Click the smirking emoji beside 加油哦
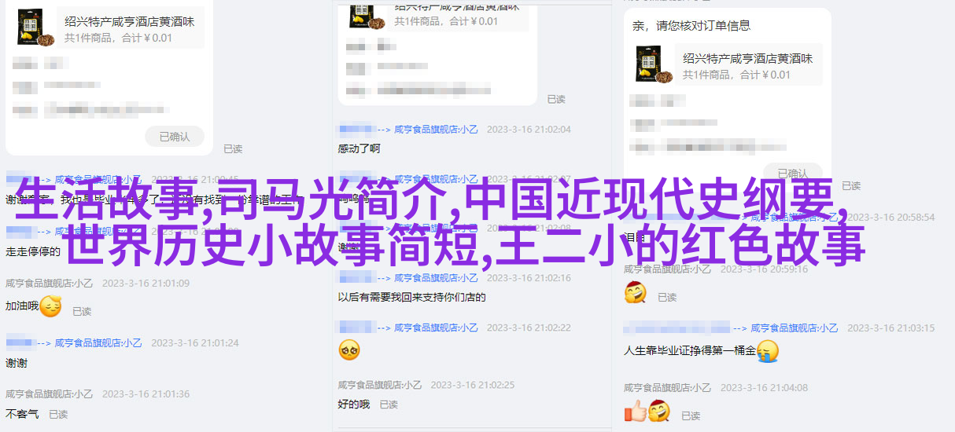Viewport: 955px width, 432px height. click(x=50, y=306)
